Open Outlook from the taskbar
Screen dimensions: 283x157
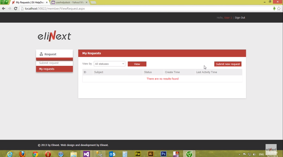112,154
